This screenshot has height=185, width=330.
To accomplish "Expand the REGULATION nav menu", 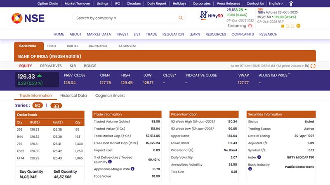I will (173, 35).
